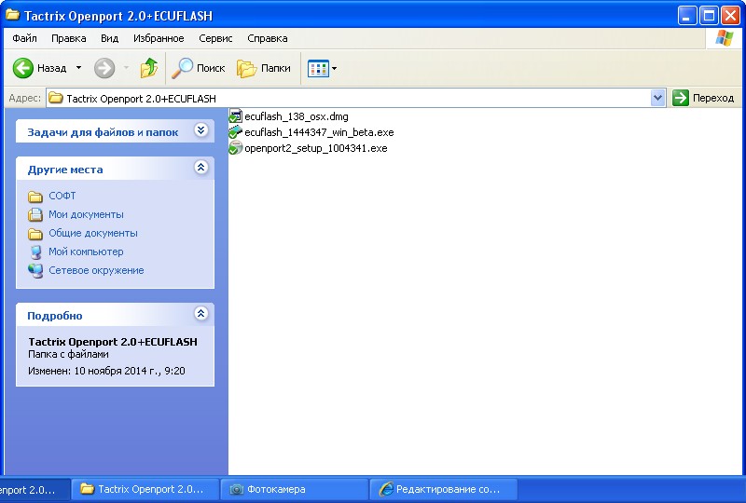This screenshot has height=503, width=746.
Task: Open the Сервис menu
Action: point(215,38)
